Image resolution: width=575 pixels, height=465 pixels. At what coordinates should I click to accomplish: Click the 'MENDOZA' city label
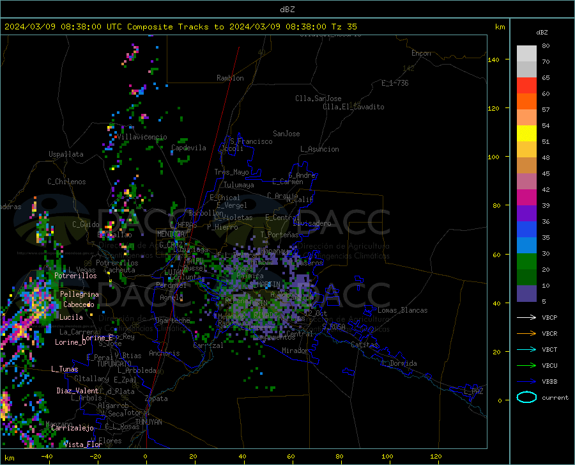pos(171,234)
